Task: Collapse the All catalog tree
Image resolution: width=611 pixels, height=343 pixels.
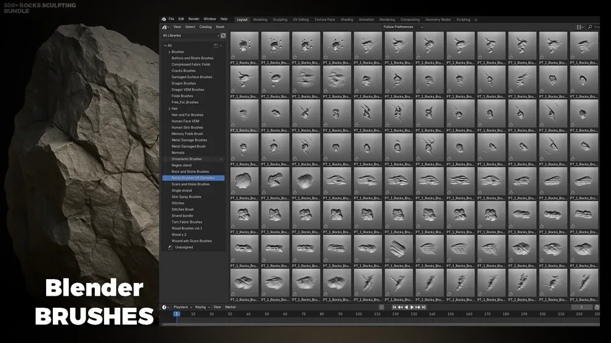Action: point(165,46)
